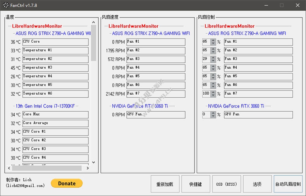Edit the CPU Core #1 name field

click(55, 132)
